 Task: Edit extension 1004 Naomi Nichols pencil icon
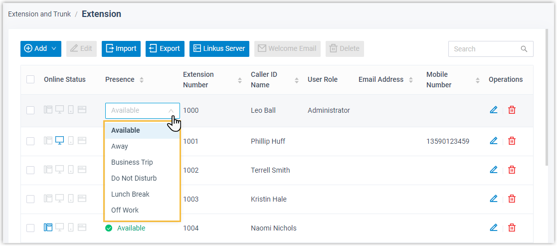pos(493,228)
